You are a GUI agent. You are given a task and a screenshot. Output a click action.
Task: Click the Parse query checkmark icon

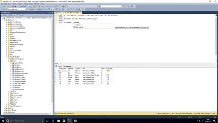tap(46, 9)
